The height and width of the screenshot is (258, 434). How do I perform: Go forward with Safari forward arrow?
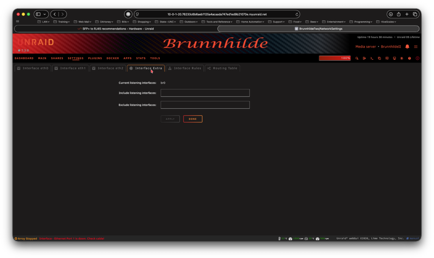(62, 14)
